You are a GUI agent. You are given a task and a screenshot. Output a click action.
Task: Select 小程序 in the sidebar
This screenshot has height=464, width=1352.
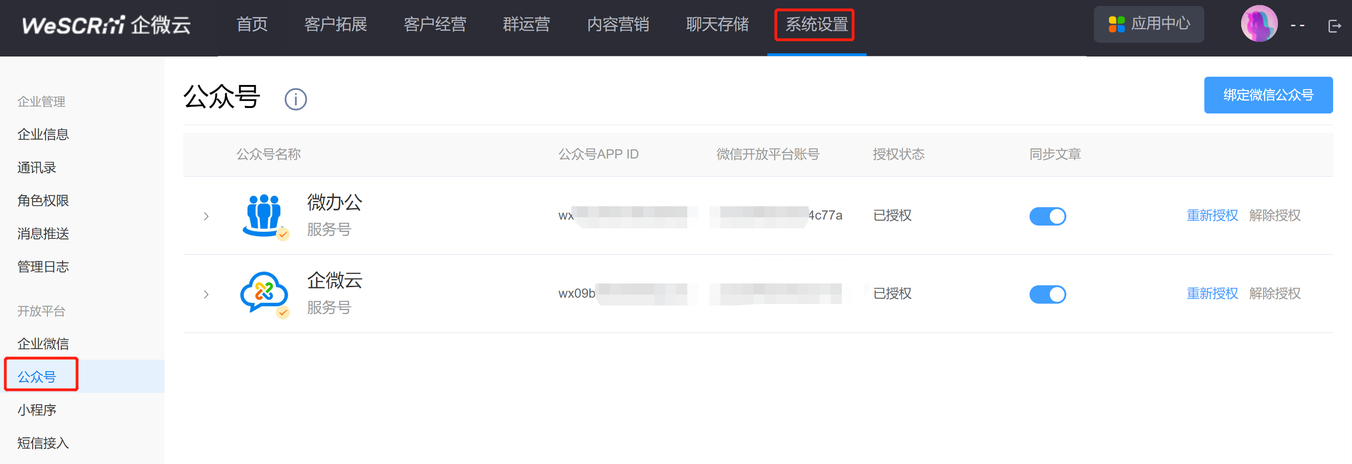tap(37, 409)
